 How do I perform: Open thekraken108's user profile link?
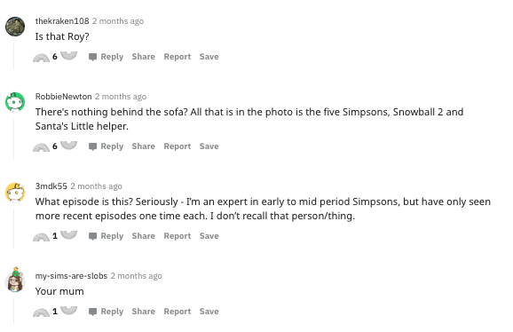(x=62, y=21)
